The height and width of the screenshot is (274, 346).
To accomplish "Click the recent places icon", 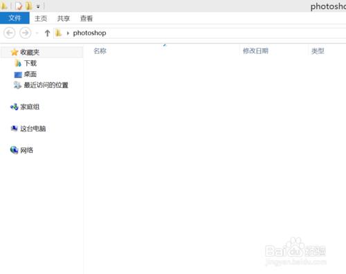I will [17, 85].
